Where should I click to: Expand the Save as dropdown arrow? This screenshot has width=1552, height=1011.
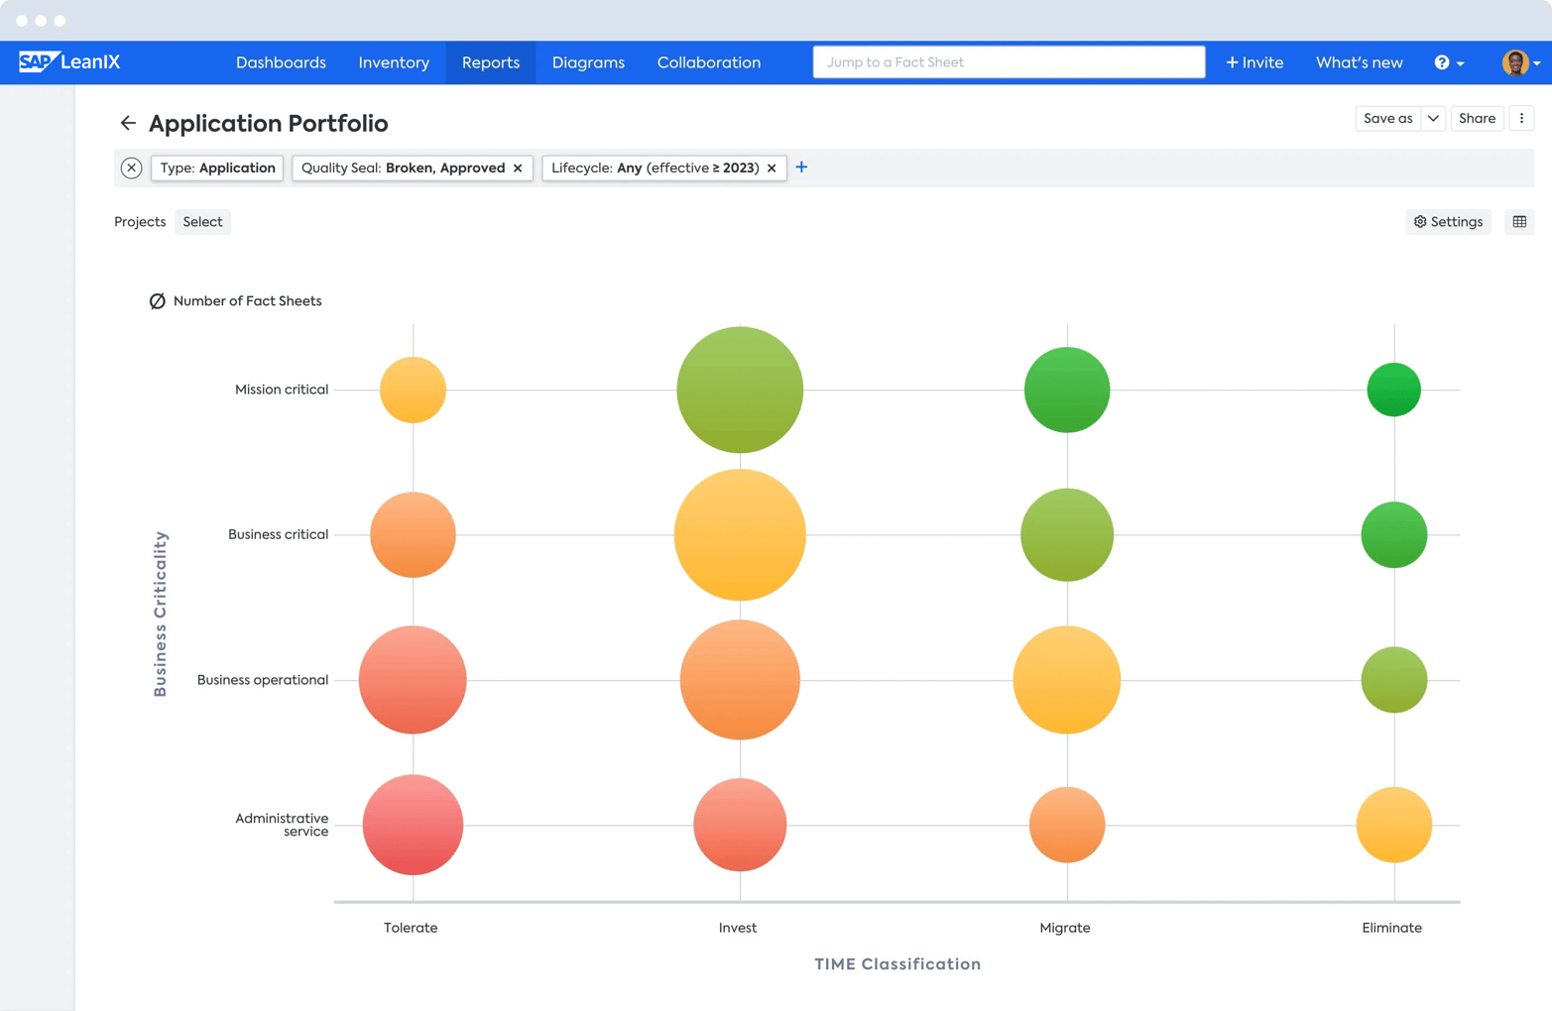1433,118
